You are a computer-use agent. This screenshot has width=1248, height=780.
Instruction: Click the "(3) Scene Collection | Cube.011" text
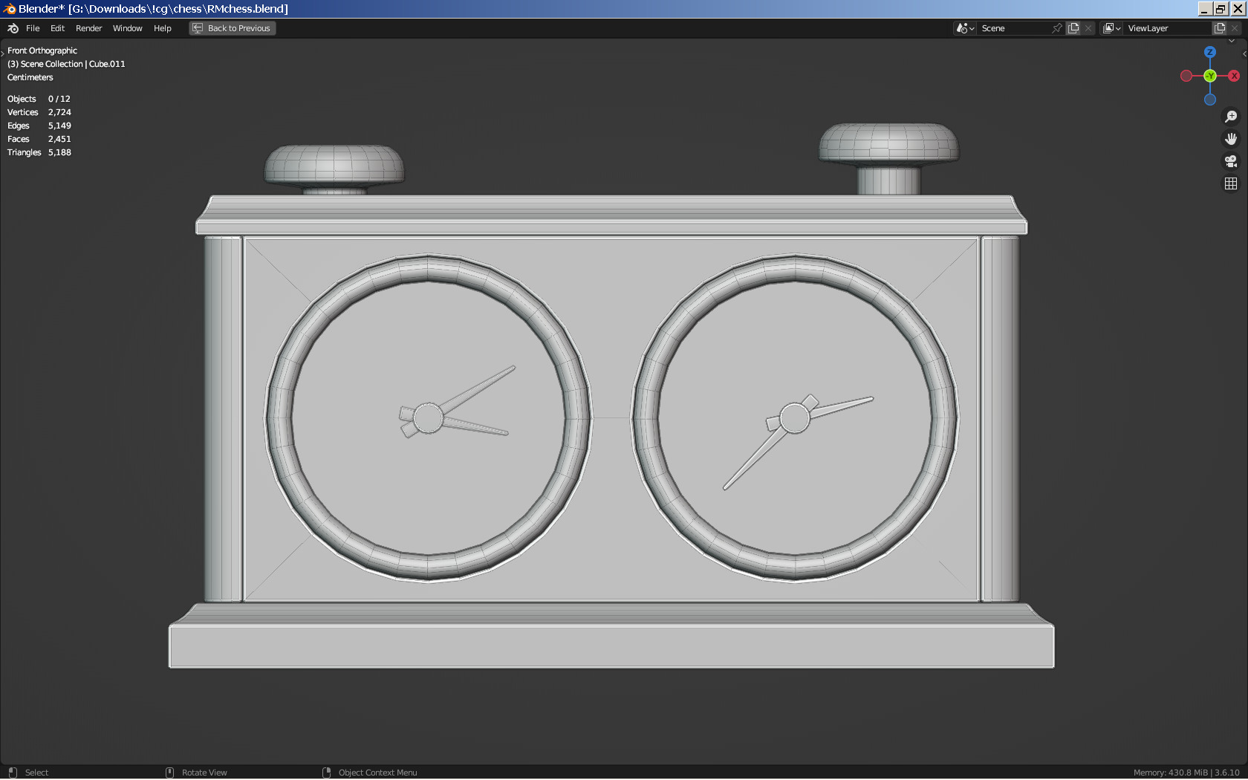[66, 64]
